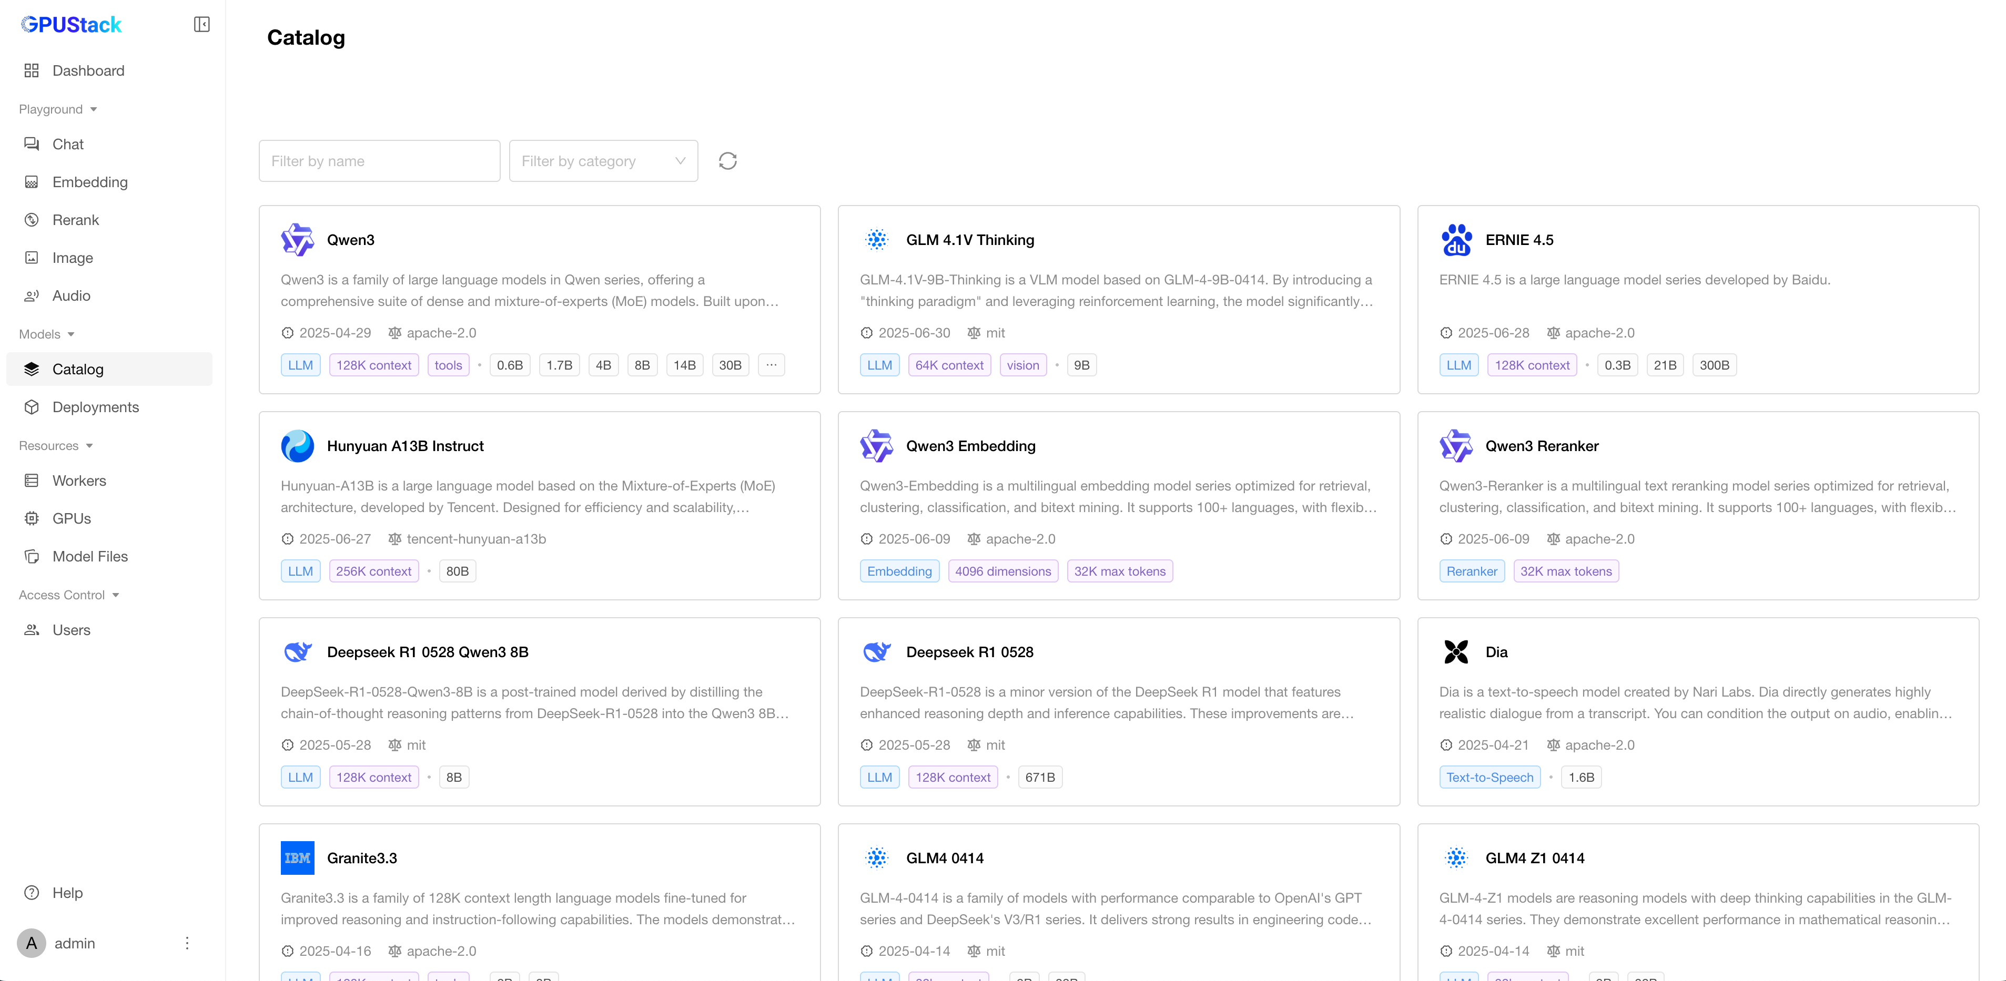This screenshot has width=2006, height=981.
Task: Collapse the Models section in sidebar
Action: click(47, 334)
